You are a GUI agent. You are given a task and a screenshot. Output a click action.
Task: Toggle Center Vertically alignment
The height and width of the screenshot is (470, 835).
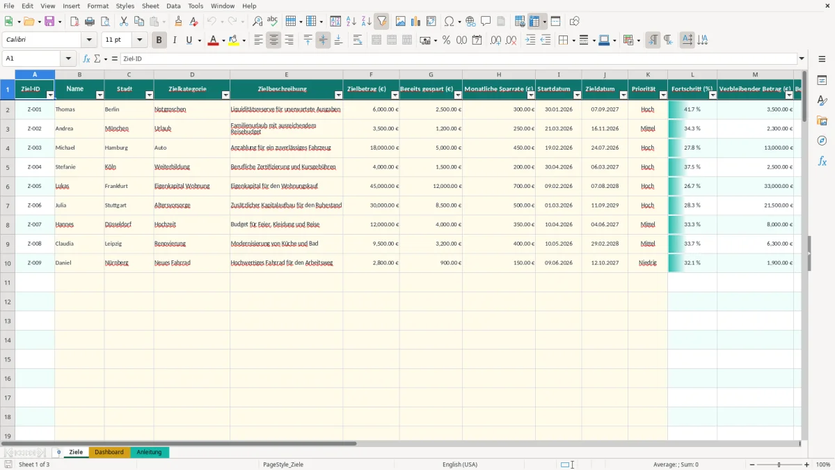(x=323, y=40)
